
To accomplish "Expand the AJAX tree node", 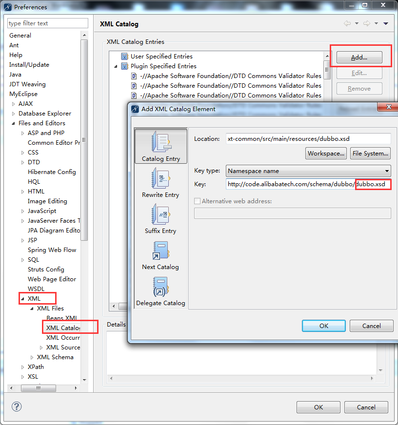I will tap(13, 104).
